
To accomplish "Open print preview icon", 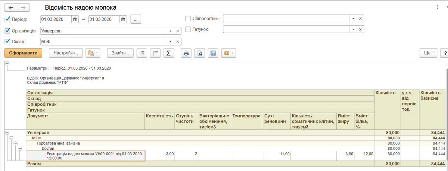I will tap(200, 53).
